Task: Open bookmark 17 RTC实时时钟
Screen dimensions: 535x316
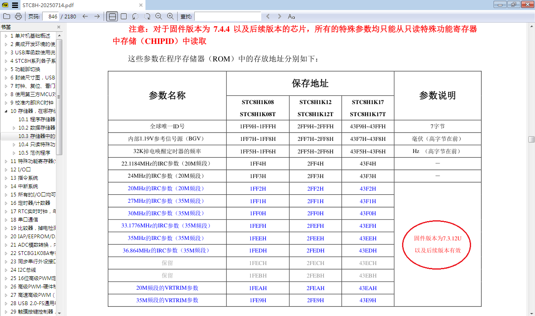Action: [33, 212]
